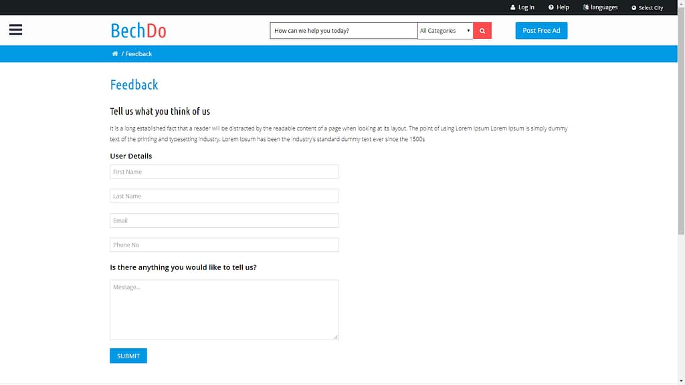Click the scrollbar down arrow
685x385 pixels.
click(681, 380)
